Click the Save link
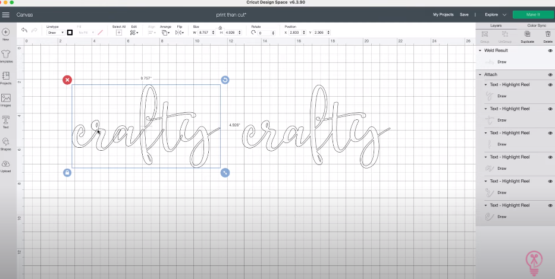 click(464, 15)
